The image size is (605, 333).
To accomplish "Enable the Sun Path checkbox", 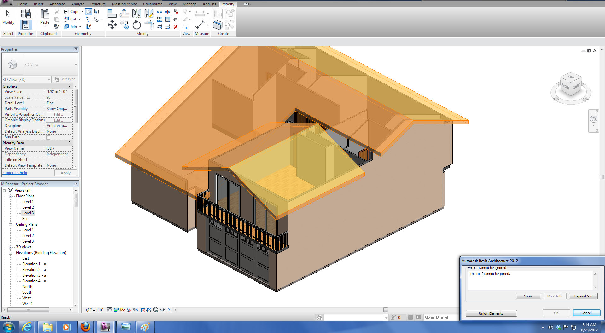I will coord(48,137).
